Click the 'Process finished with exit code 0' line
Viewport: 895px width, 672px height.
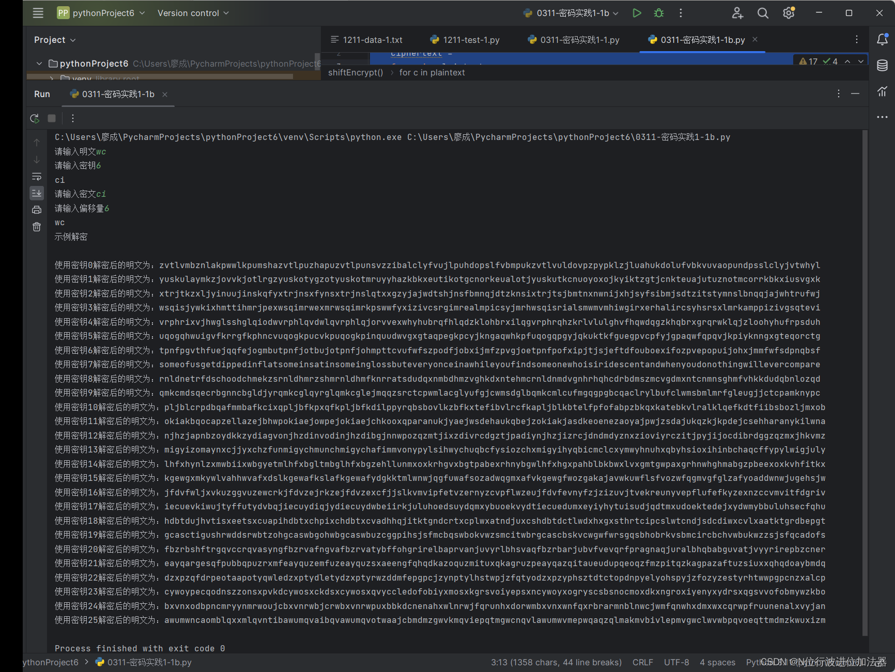140,648
